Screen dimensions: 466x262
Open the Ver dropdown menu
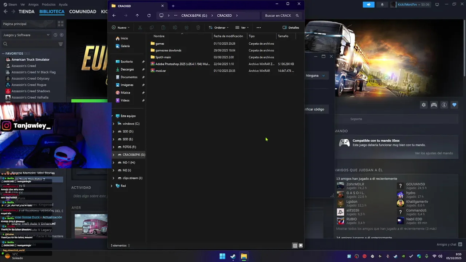[x=242, y=28]
